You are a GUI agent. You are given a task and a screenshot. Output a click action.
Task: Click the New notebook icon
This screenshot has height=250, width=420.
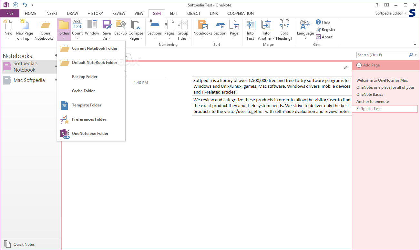(x=8, y=25)
